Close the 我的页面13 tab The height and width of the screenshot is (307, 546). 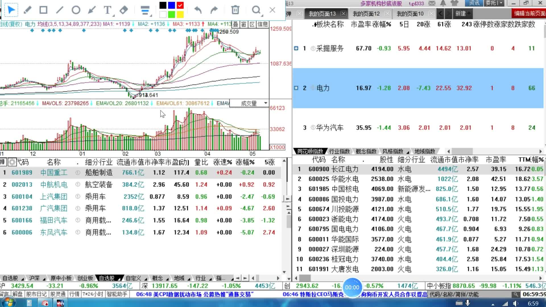344,13
